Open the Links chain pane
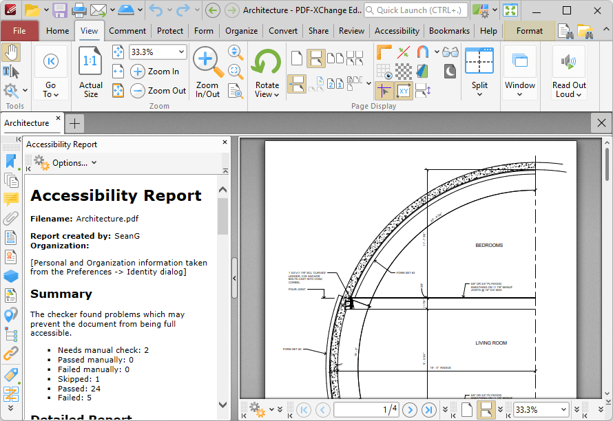 11,354
